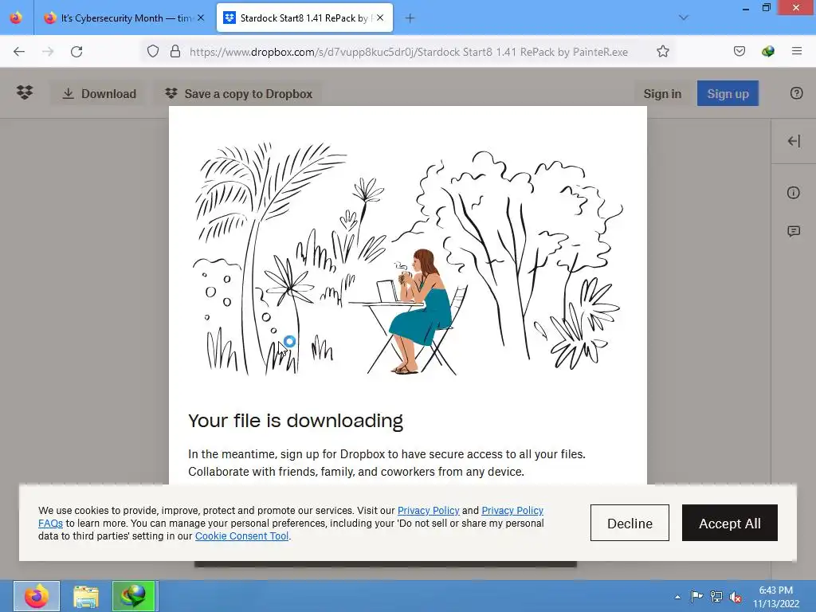Image resolution: width=816 pixels, height=612 pixels.
Task: Expand the list all tabs dropdown
Action: (684, 18)
